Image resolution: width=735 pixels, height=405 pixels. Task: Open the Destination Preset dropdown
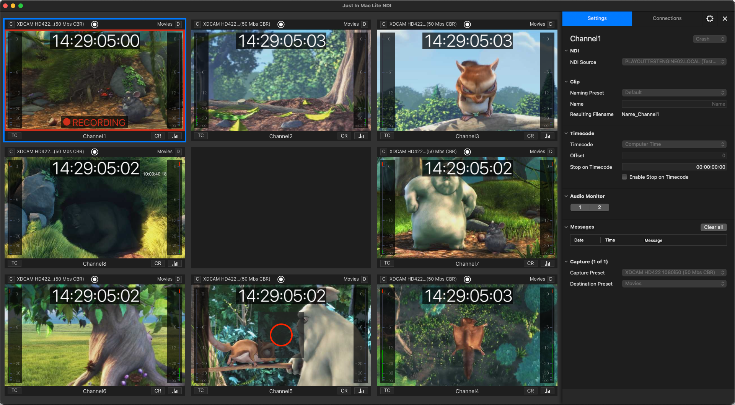click(x=674, y=284)
